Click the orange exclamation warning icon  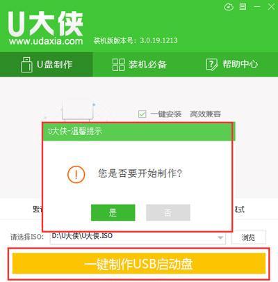click(76, 174)
